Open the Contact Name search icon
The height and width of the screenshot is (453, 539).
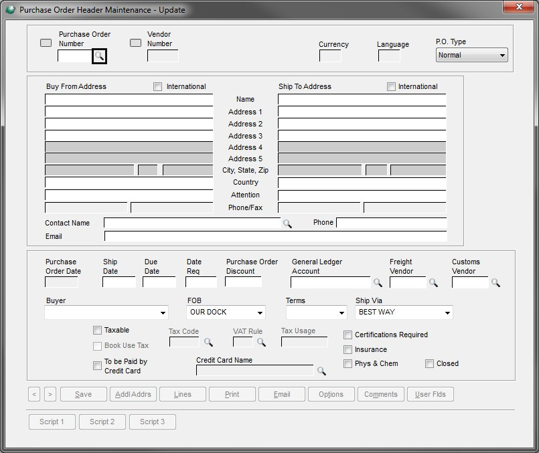[x=287, y=223]
